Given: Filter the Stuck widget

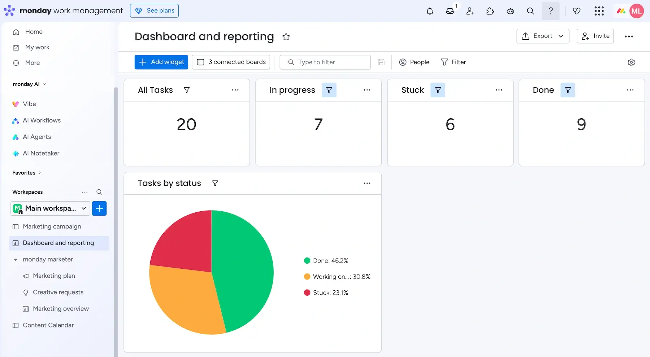Looking at the screenshot, I should tap(438, 90).
